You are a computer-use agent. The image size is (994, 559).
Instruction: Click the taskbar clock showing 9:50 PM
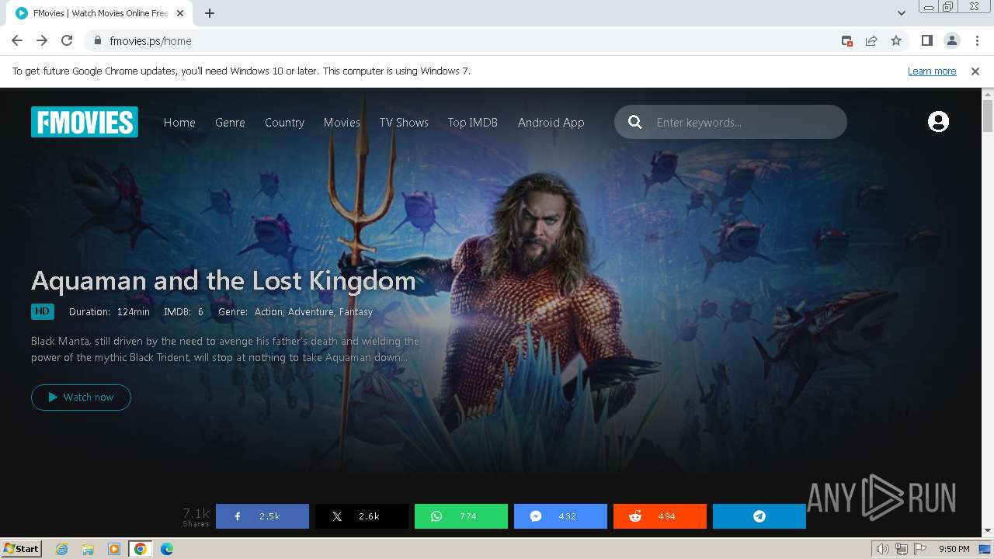point(954,549)
